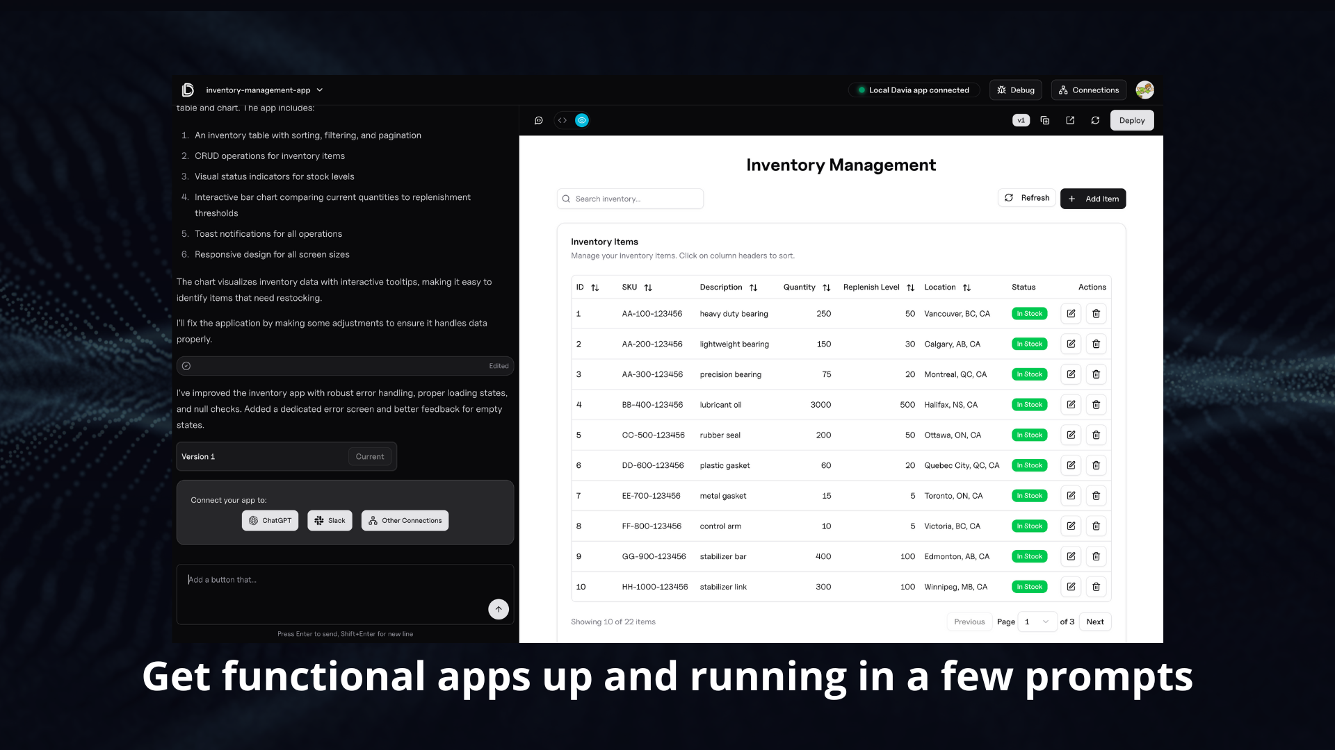Edit the lubricant oil item
Screen dimensions: 1335x750
[x=1071, y=405]
